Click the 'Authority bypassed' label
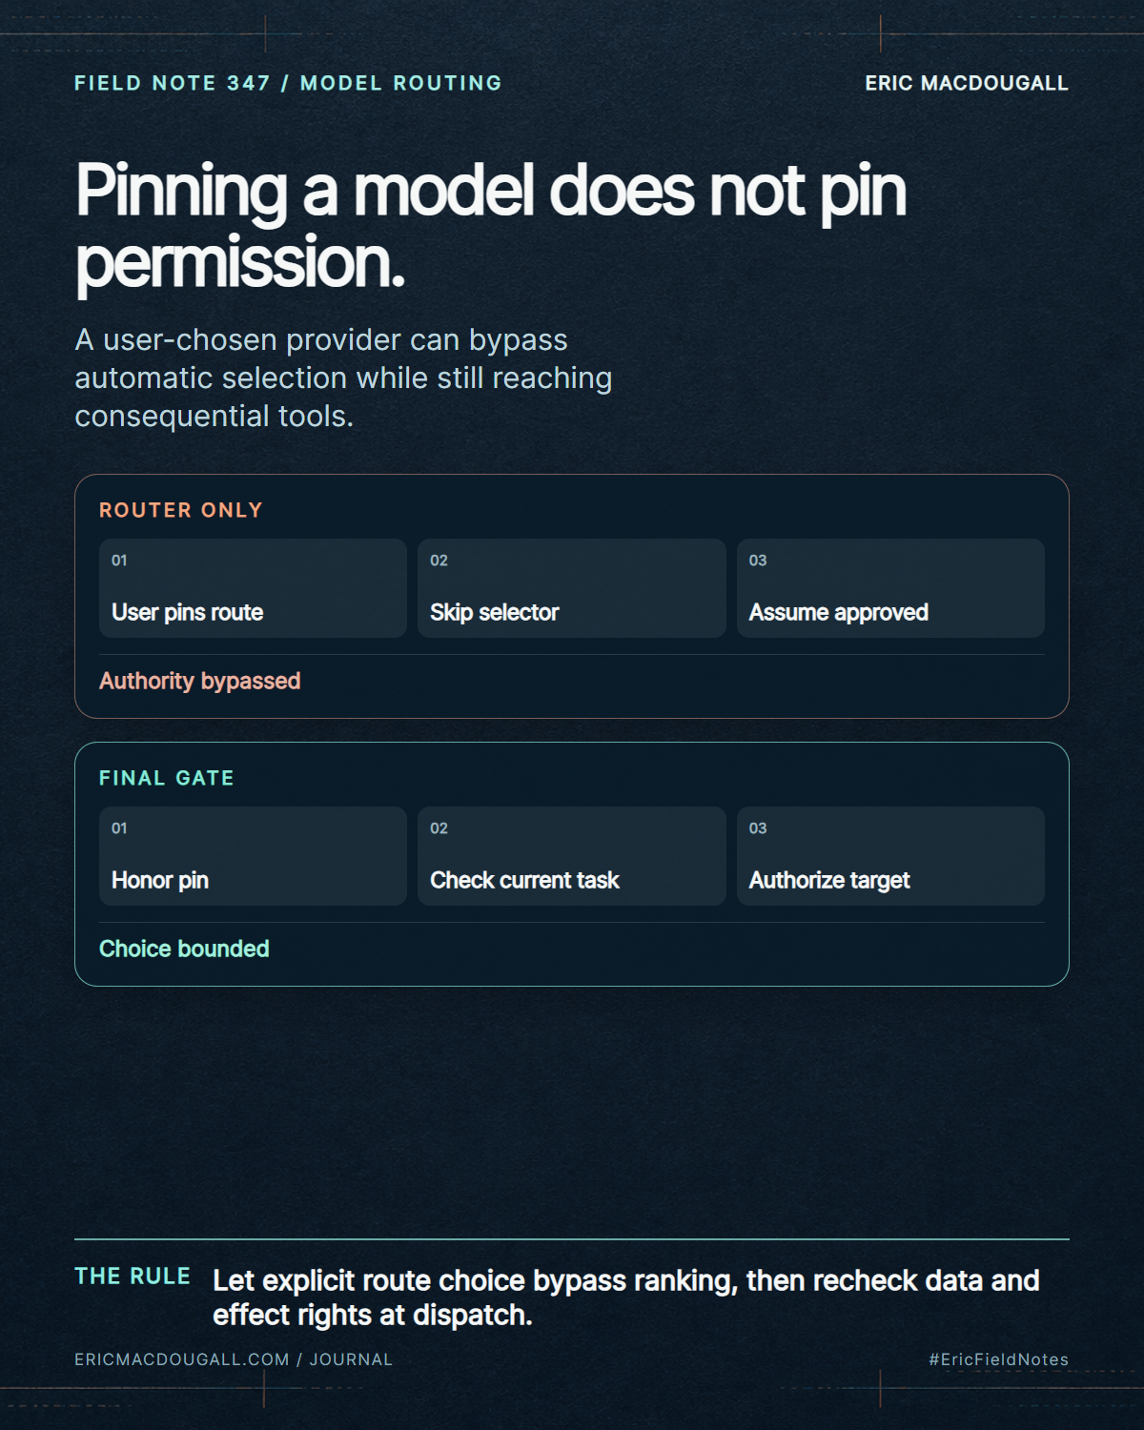Viewport: 1144px width, 1430px height. [200, 681]
